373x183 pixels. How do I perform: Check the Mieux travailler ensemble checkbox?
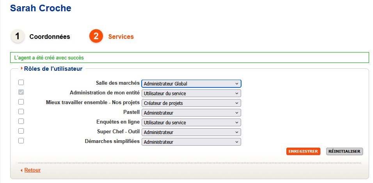tap(21, 102)
